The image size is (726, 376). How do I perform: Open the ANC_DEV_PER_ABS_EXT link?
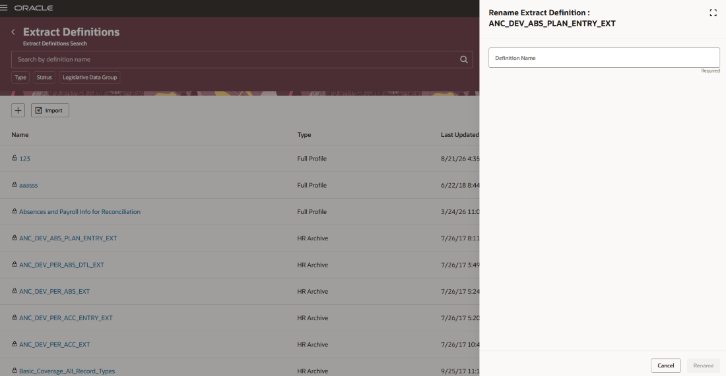click(54, 292)
